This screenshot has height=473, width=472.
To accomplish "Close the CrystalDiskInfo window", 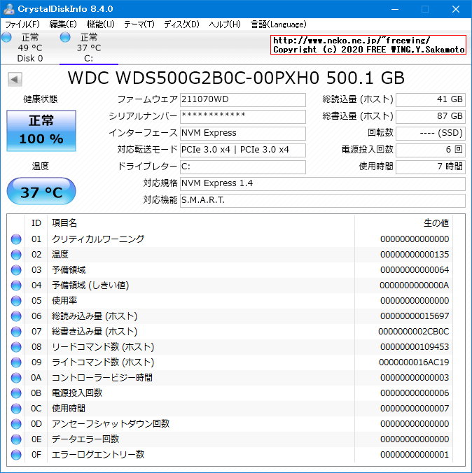I will click(456, 9).
